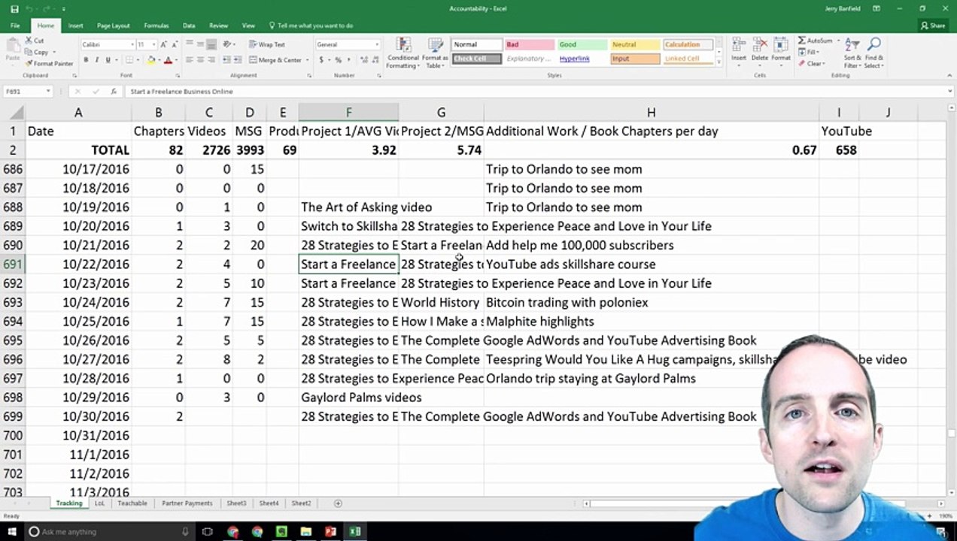Toggle Bold formatting
This screenshot has width=957, height=541.
[86, 60]
